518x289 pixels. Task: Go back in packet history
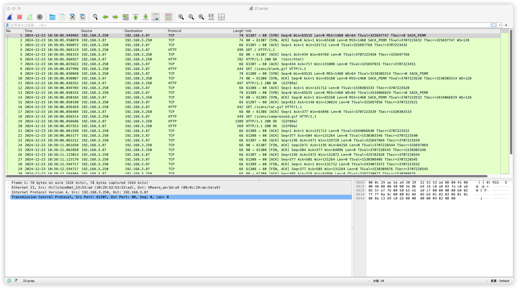click(105, 17)
